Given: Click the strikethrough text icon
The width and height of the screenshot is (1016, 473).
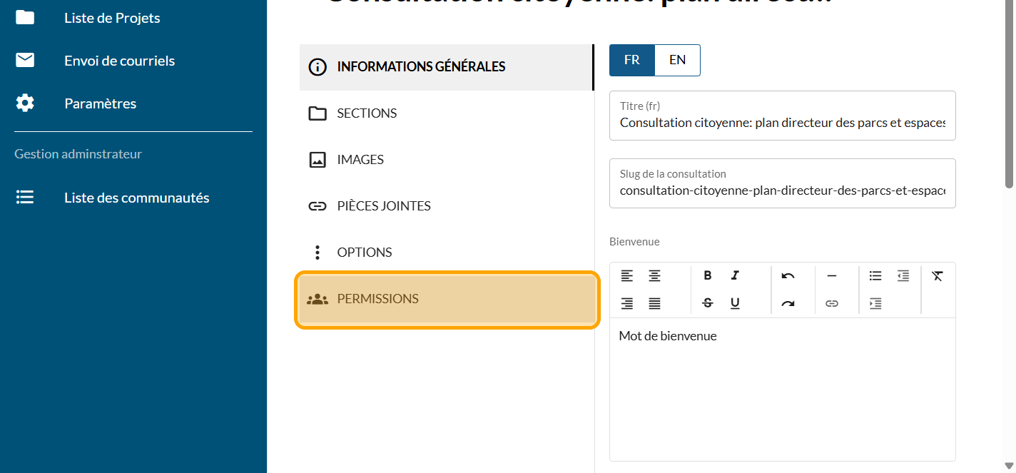Looking at the screenshot, I should point(708,303).
